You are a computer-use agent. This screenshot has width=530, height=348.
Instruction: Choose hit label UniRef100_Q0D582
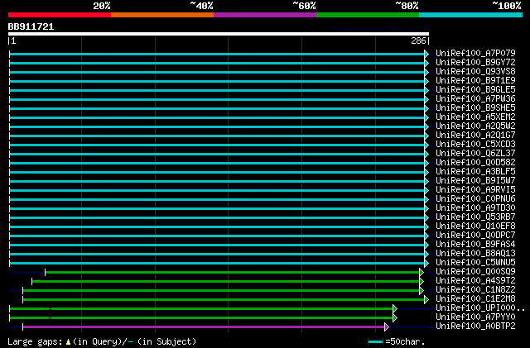(475, 163)
